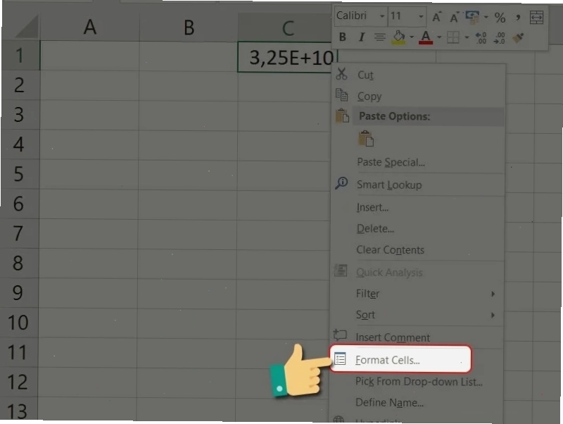Image resolution: width=563 pixels, height=424 pixels.
Task: Apply the red Font Color
Action: click(x=426, y=37)
